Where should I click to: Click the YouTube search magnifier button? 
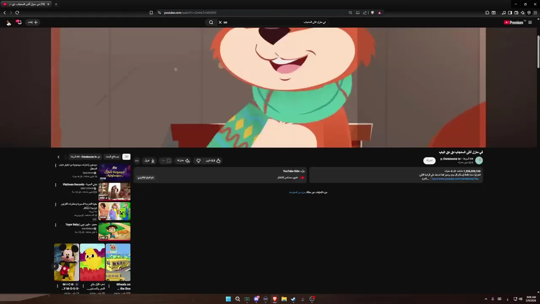click(211, 22)
